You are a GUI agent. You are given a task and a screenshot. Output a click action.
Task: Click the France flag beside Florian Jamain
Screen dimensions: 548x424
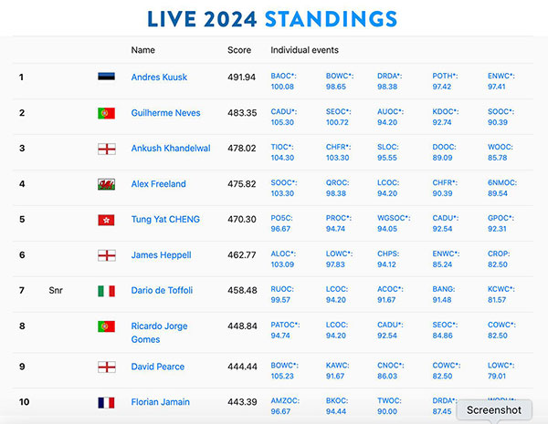106,403
